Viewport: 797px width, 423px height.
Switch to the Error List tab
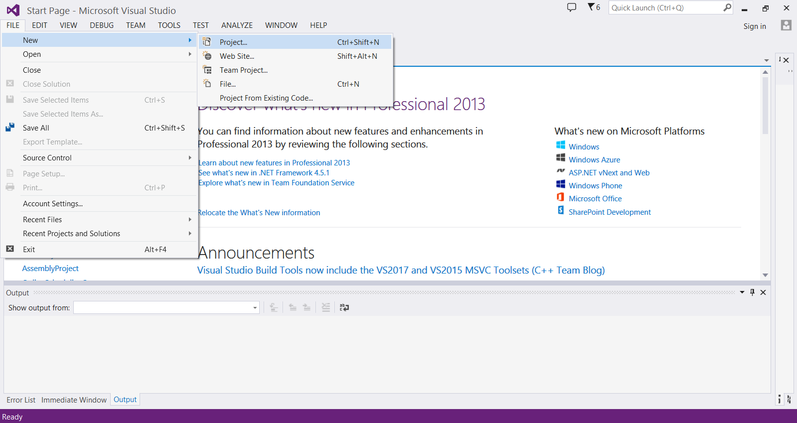point(21,400)
